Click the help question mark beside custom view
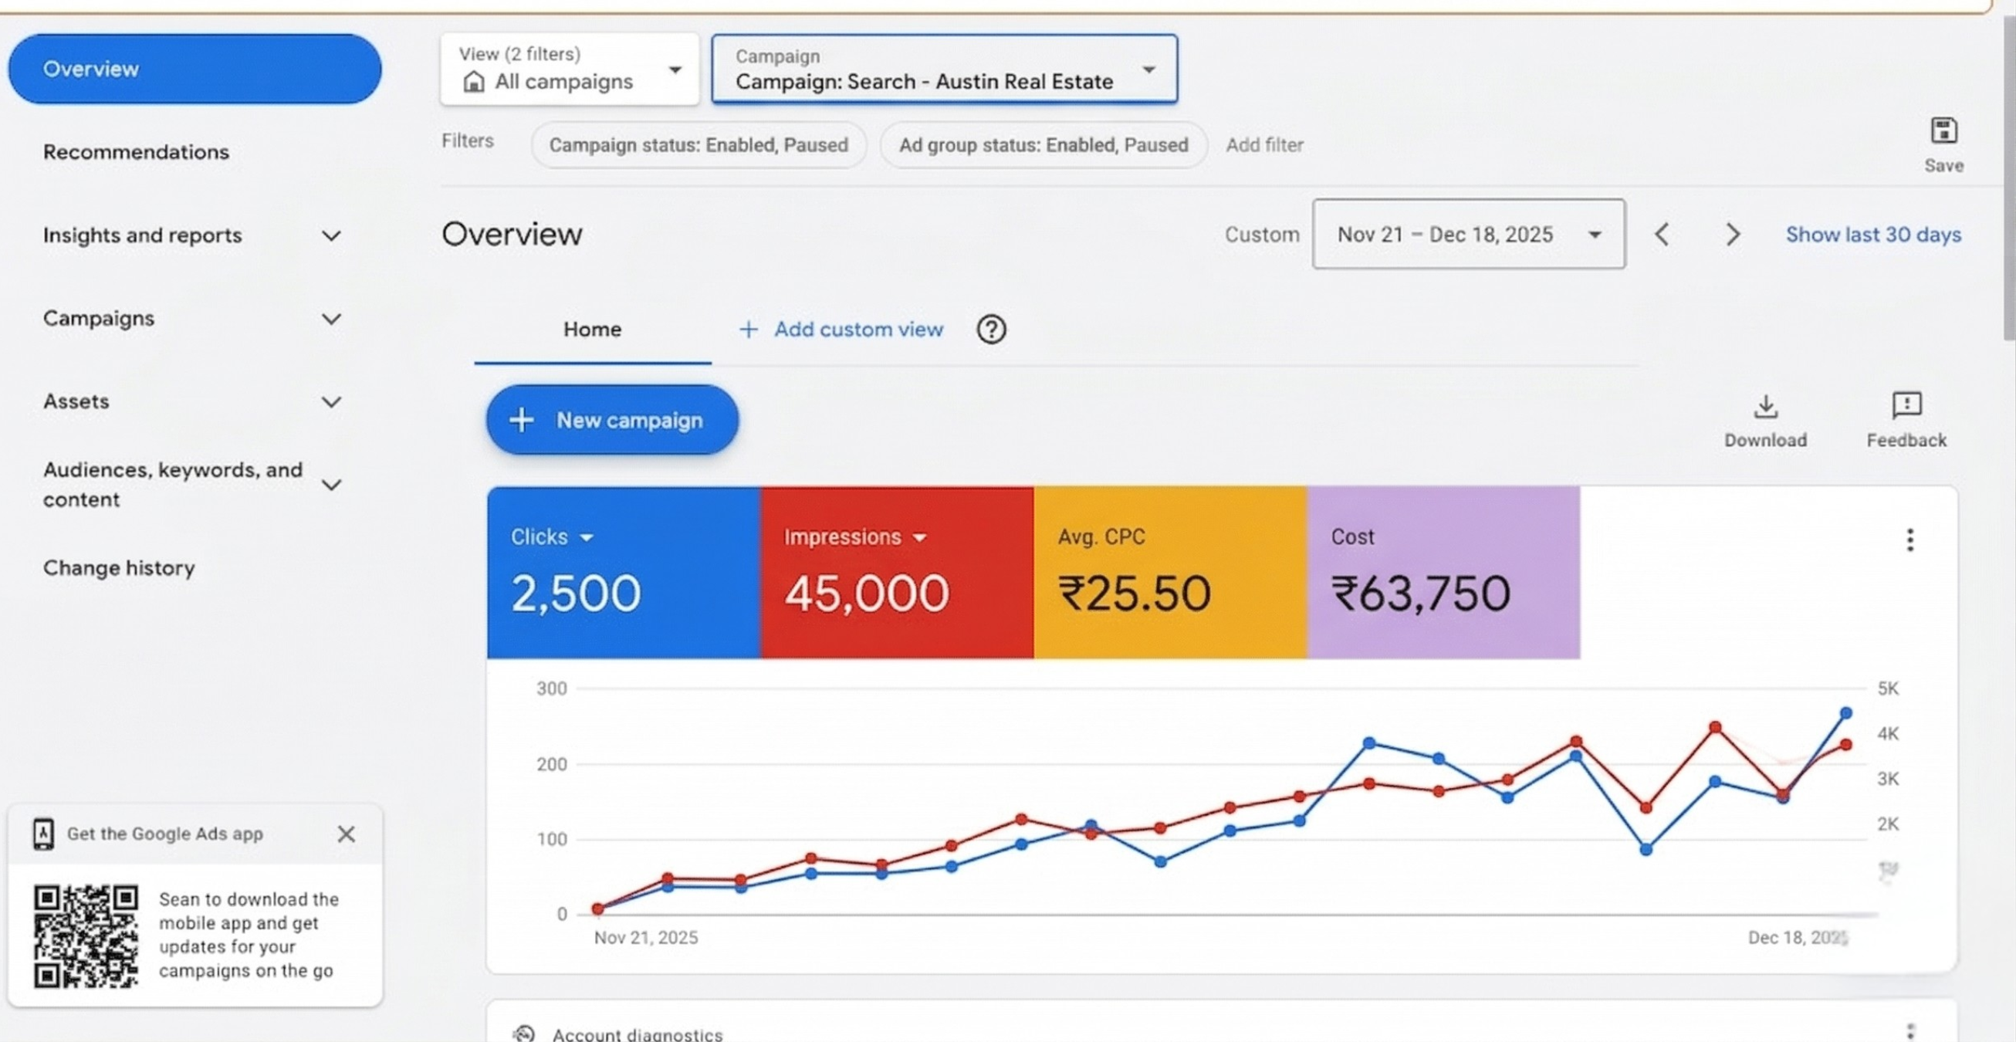The height and width of the screenshot is (1042, 2016). (x=991, y=330)
